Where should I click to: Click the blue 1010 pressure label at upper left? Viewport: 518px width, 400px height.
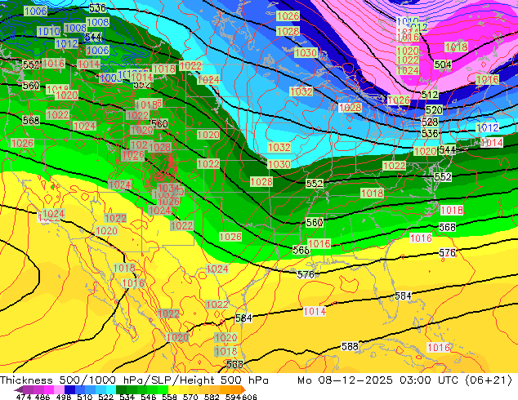tap(49, 32)
